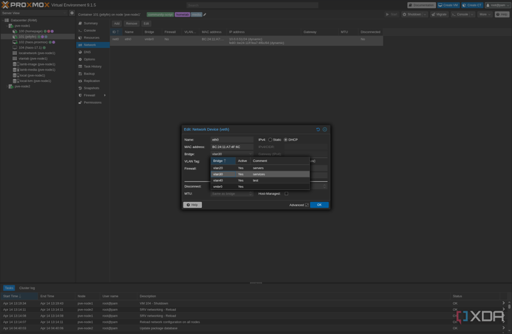Open the Summary panel
512x334 pixels.
[91, 23]
